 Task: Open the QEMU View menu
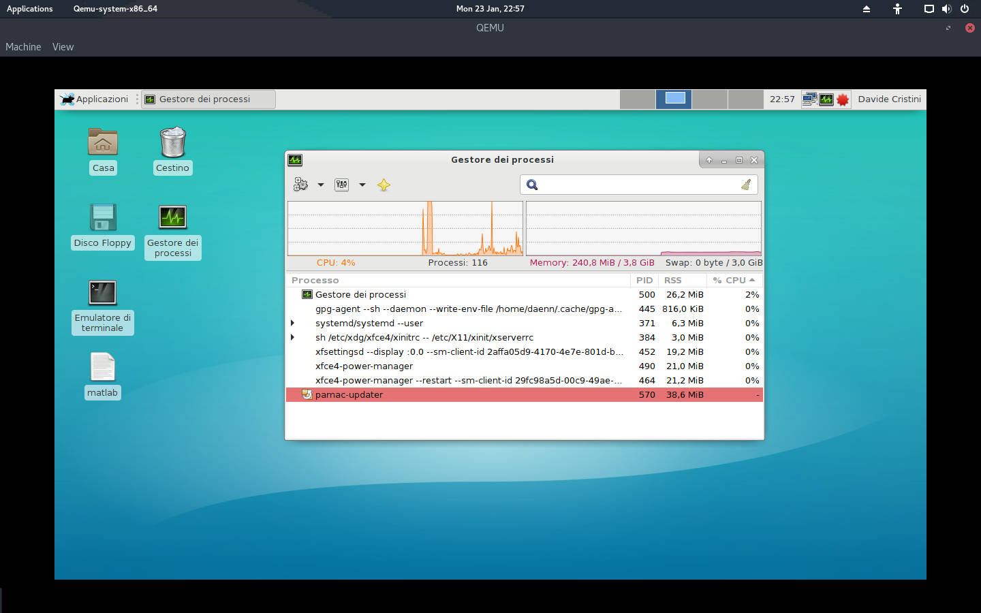point(63,47)
